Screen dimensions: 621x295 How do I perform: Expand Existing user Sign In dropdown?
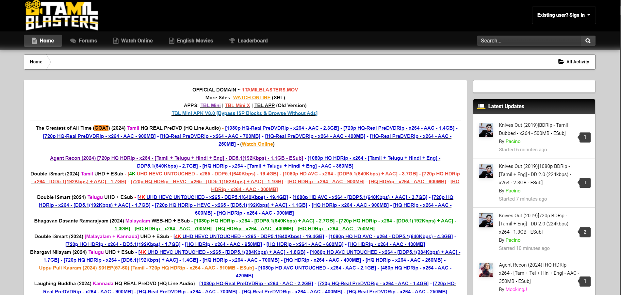[564, 15]
